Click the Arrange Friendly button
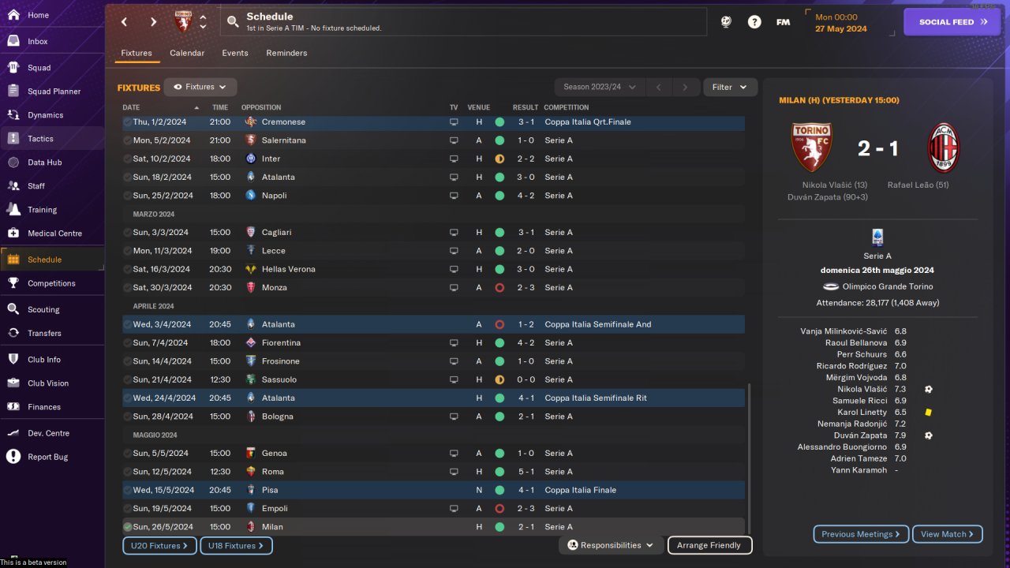The height and width of the screenshot is (568, 1010). tap(709, 545)
